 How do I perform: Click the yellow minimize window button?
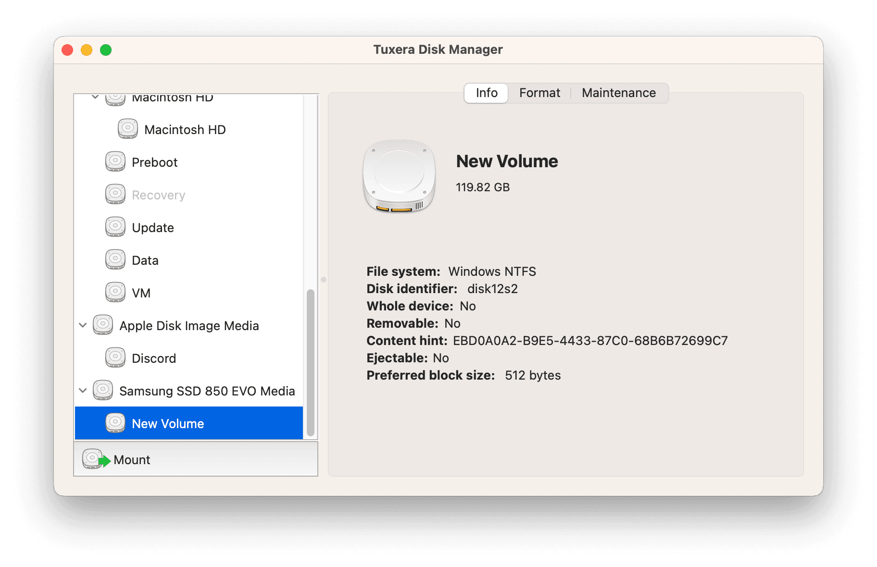(87, 49)
